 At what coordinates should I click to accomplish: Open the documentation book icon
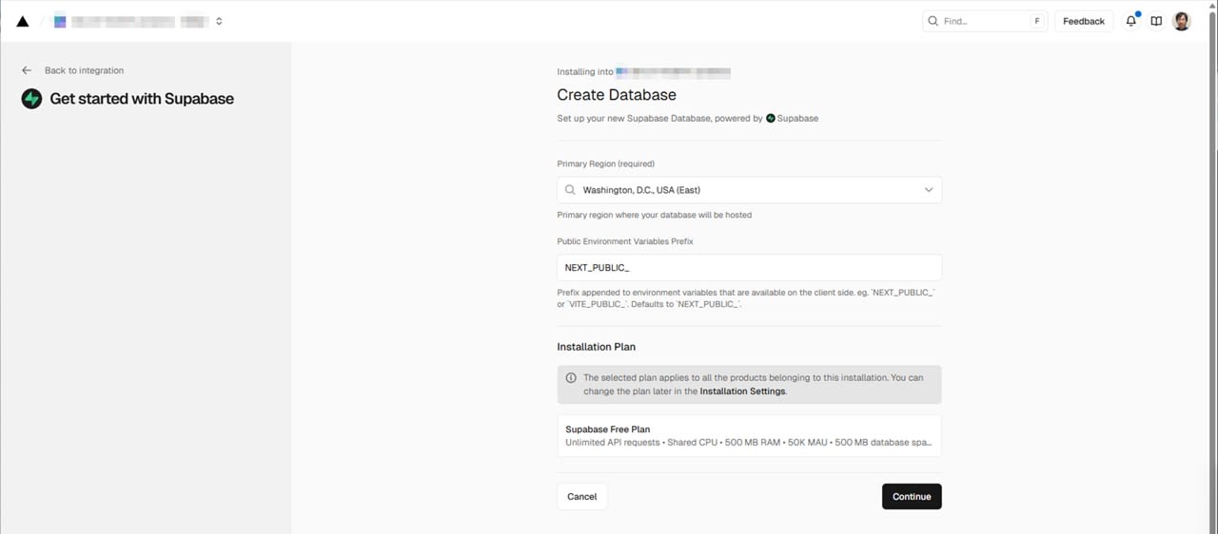point(1156,21)
